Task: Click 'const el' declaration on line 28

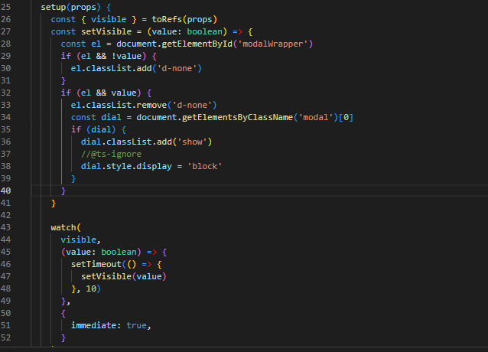Action: pos(81,44)
